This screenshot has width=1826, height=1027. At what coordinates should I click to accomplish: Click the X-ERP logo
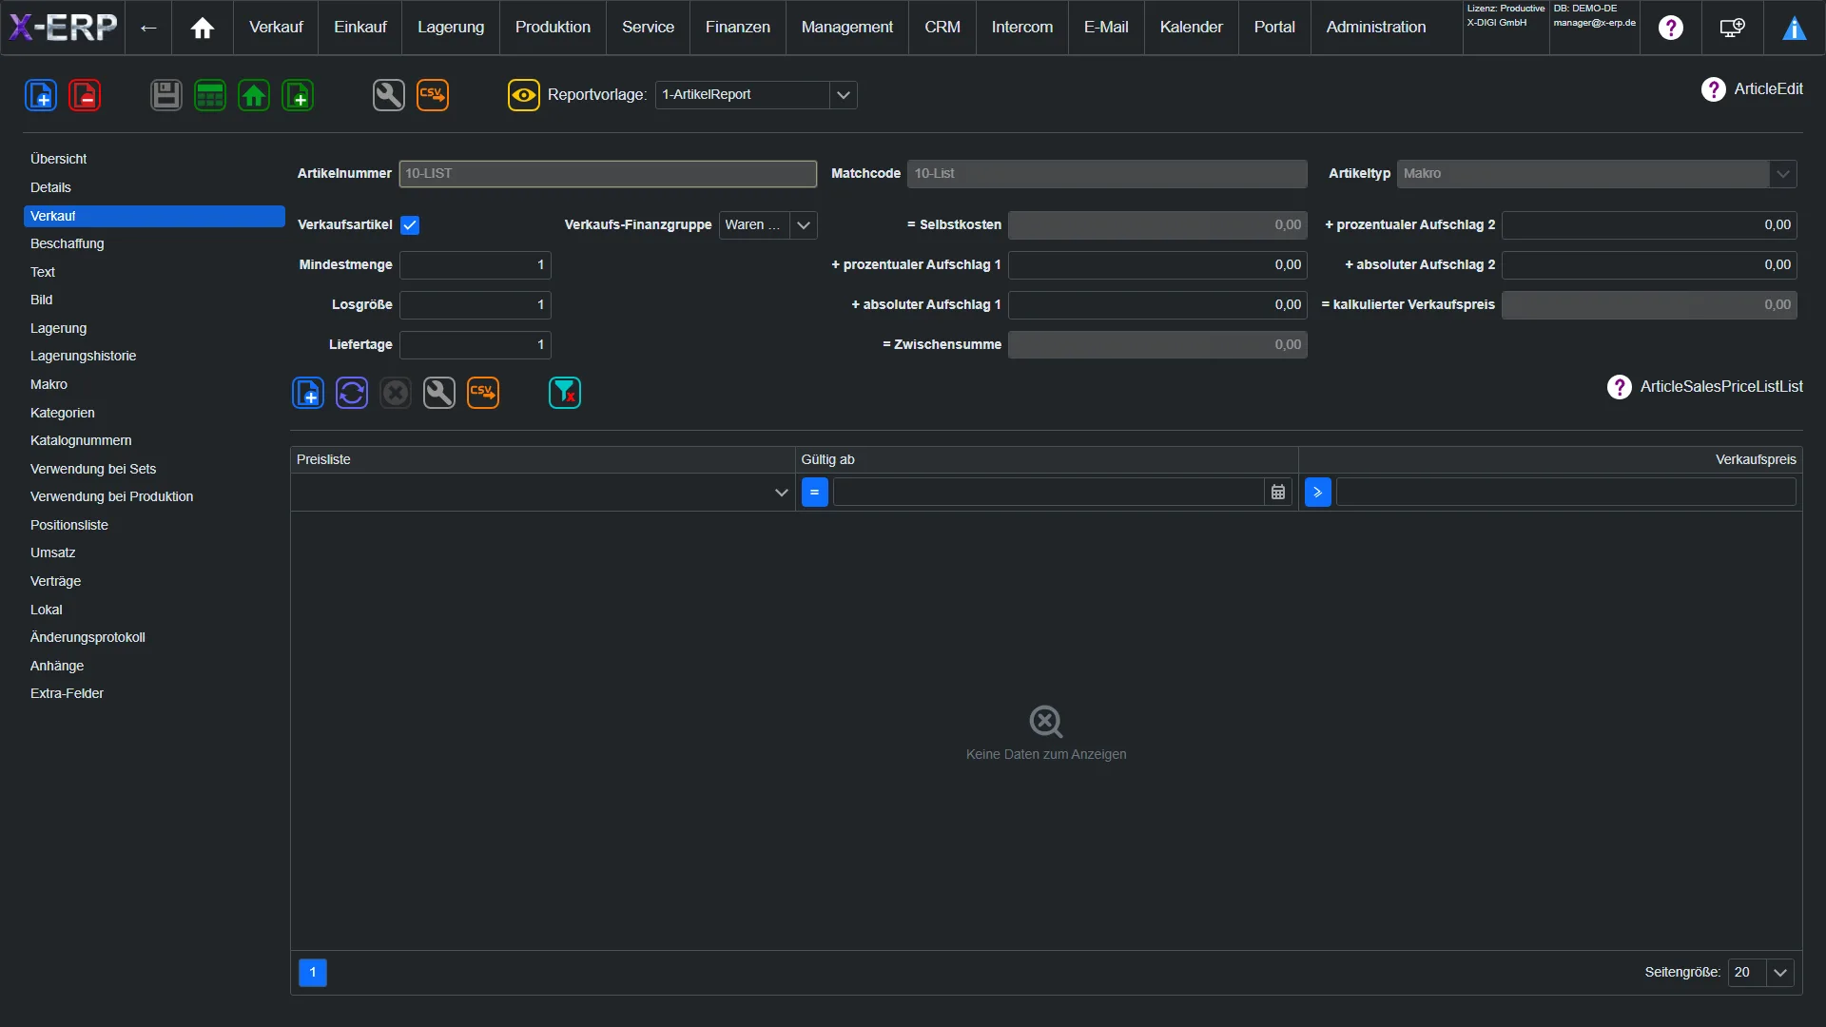click(x=63, y=28)
